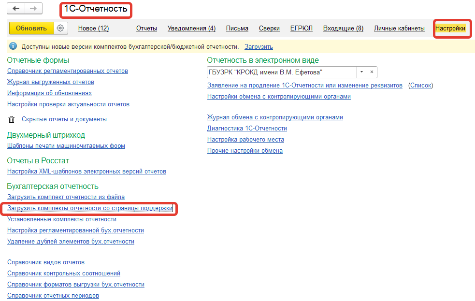The width and height of the screenshot is (475, 301).
Task: Open Справочник регламентированных отчетов link
Action: point(68,71)
